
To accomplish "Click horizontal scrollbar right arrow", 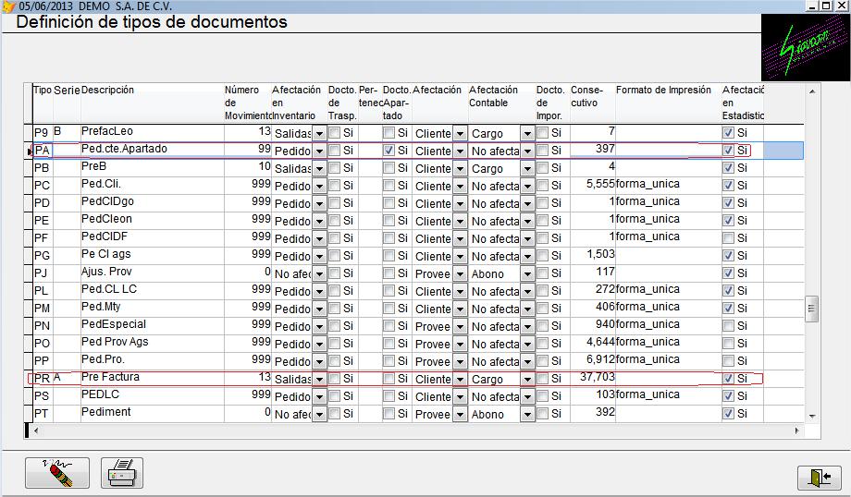I will pyautogui.click(x=796, y=430).
